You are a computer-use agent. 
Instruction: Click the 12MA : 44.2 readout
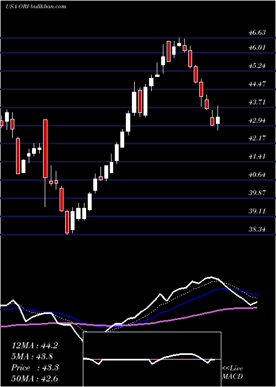click(x=34, y=346)
